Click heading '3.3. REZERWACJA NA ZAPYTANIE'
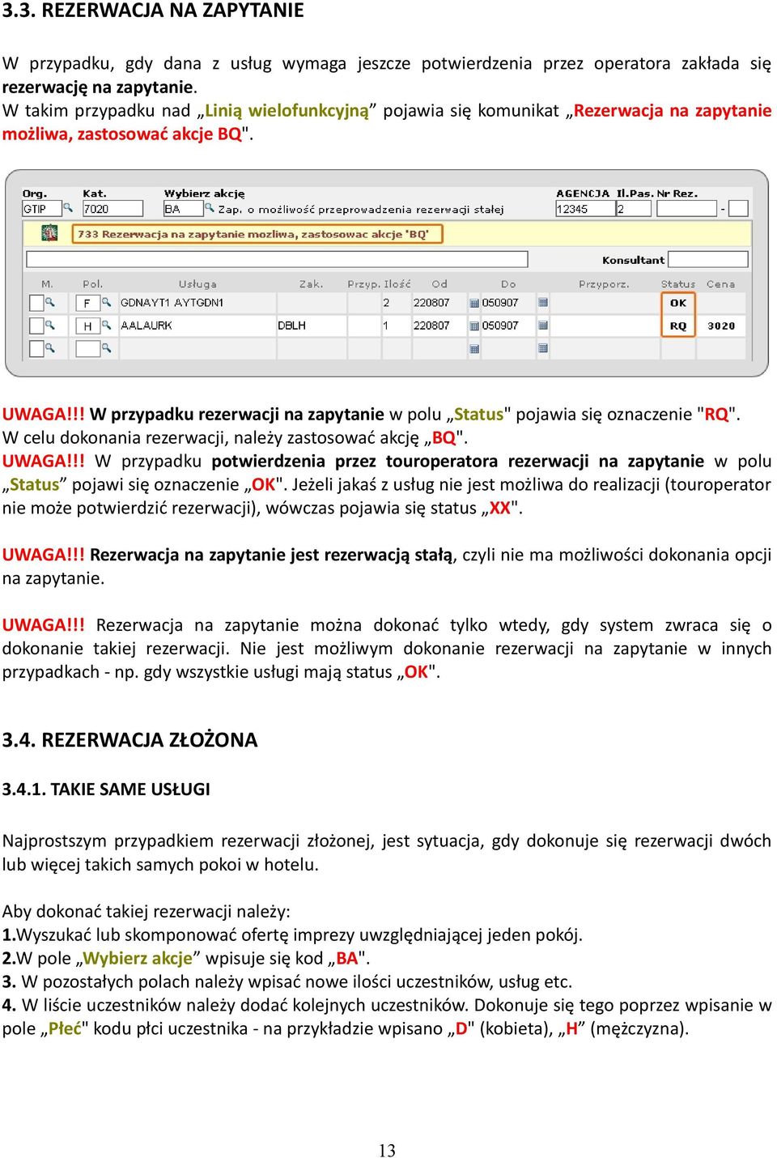Image resolution: width=777 pixels, height=1158 pixels. pos(153,11)
